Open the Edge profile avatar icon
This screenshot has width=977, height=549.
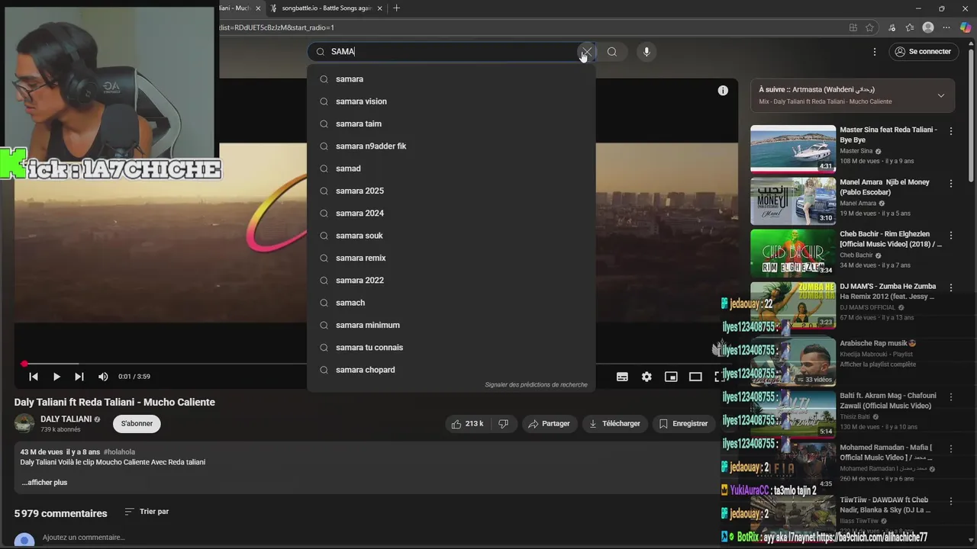pos(928,27)
